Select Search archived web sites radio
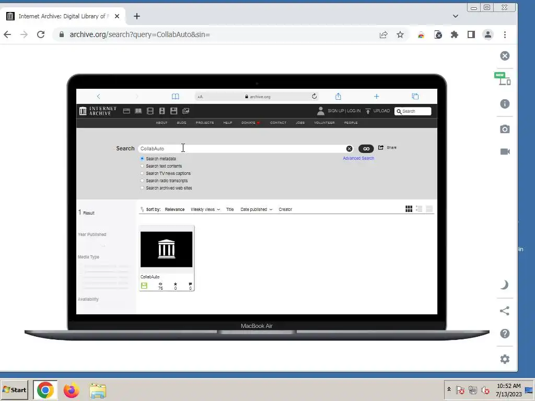Screen dimensions: 535x401 (x=142, y=188)
